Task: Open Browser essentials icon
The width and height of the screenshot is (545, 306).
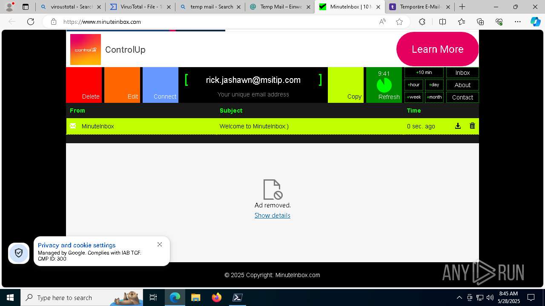Action: (x=499, y=22)
